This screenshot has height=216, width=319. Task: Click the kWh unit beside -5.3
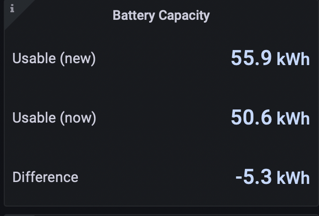tap(293, 178)
